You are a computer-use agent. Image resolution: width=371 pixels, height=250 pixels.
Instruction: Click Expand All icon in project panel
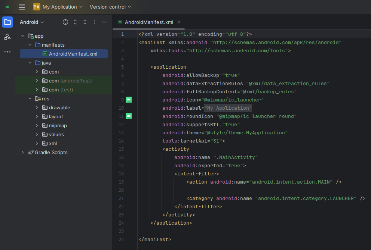pyautogui.click(x=75, y=22)
